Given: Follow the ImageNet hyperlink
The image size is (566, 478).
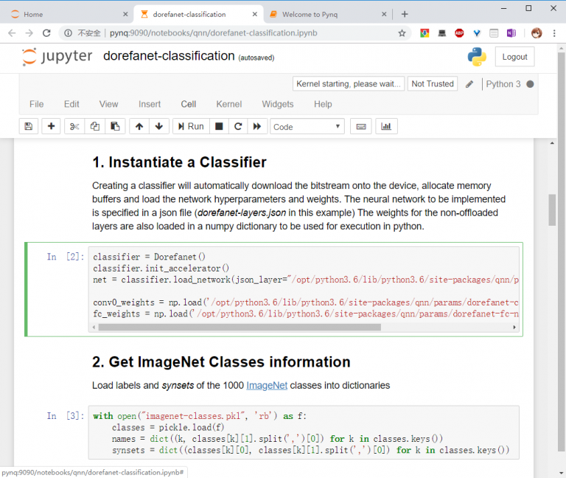Looking at the screenshot, I should tap(267, 385).
